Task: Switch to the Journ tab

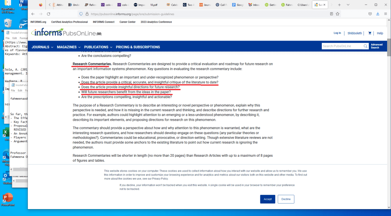Action: point(205,5)
